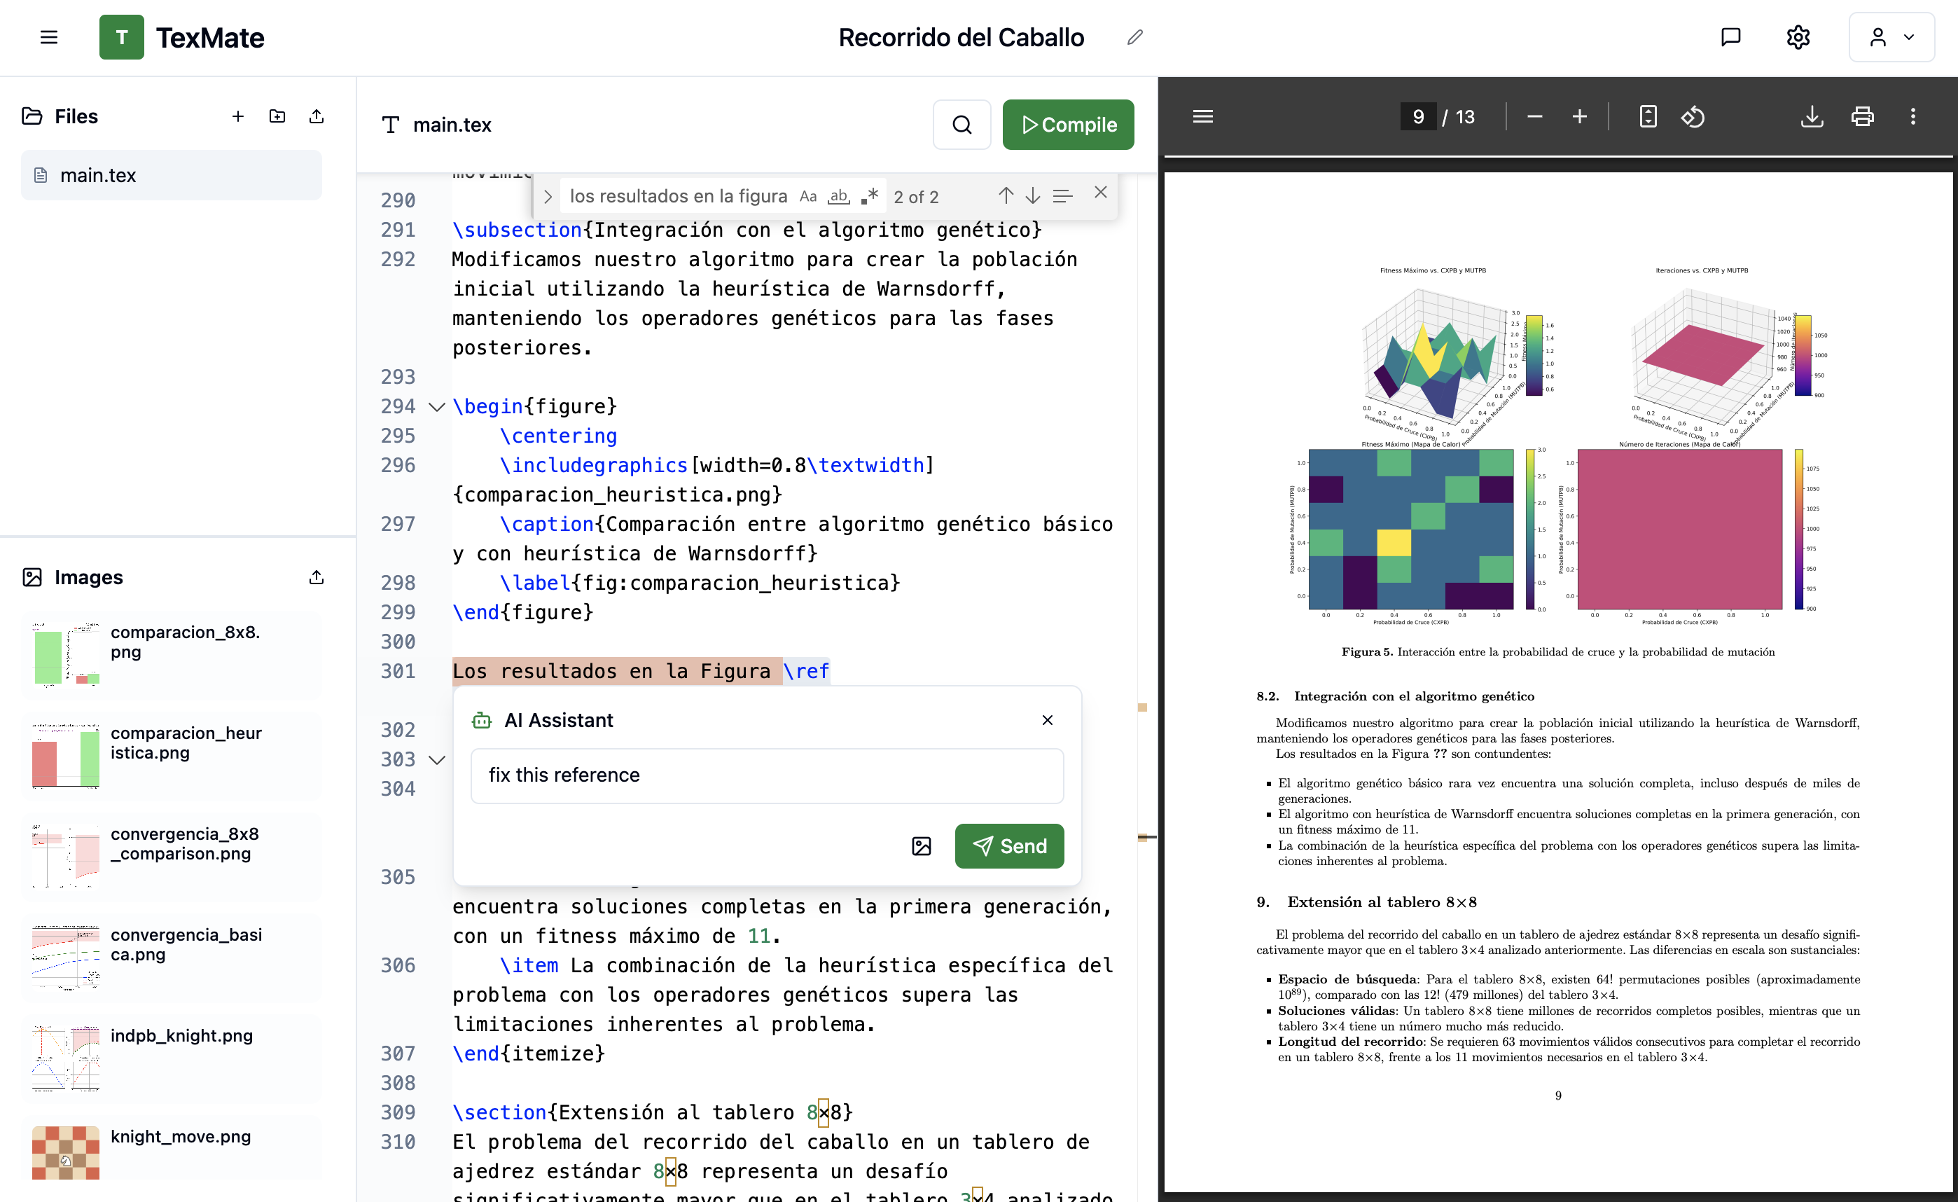
Task: Collapse the figure environment at line 294
Action: [x=436, y=406]
